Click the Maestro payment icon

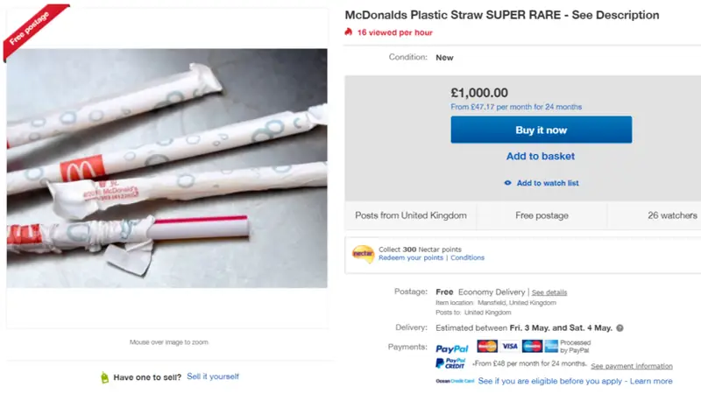click(x=532, y=346)
